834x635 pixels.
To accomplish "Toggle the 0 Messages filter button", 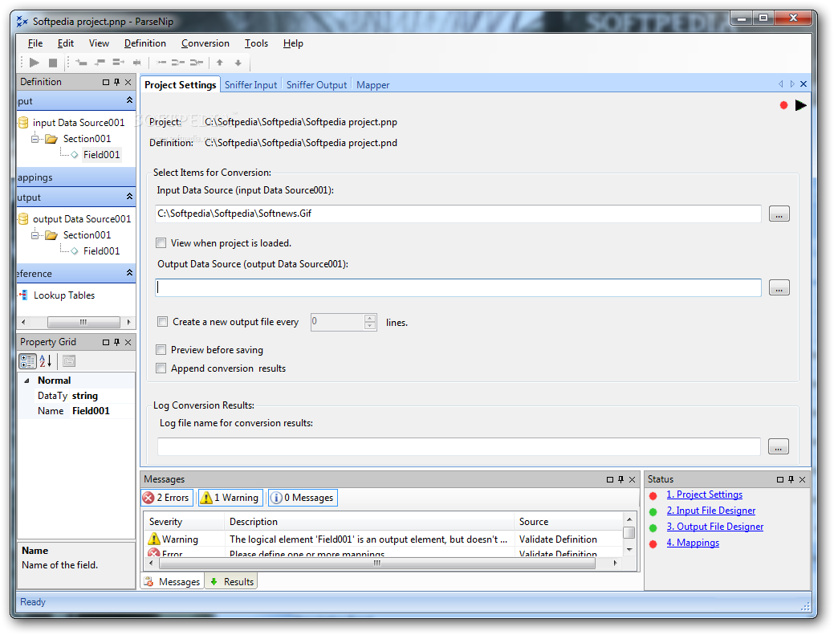I will (302, 497).
